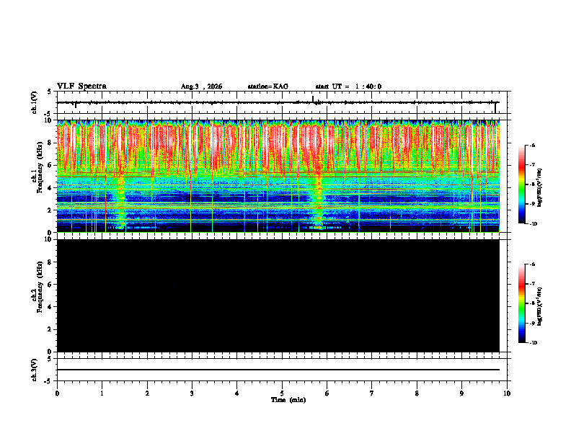Screen dimensions: 571x441
Task: Click the downward spike at end of ch.1 waveform
Action: coord(495,107)
